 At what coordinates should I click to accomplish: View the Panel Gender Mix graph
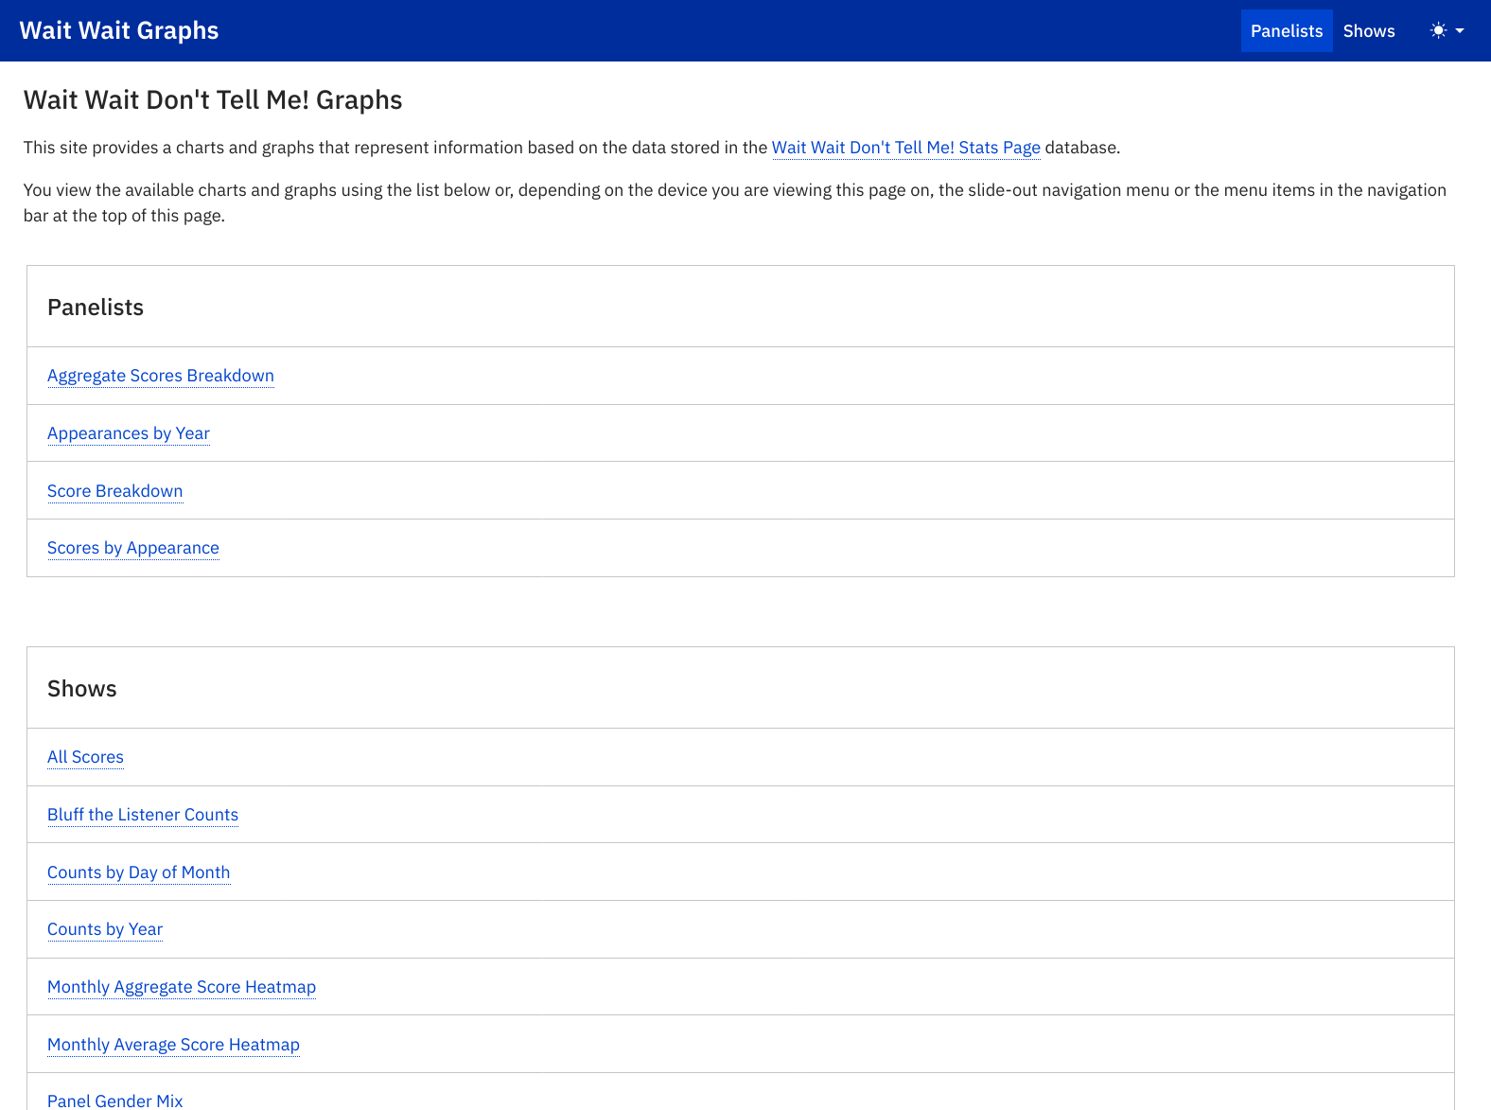click(x=115, y=1101)
